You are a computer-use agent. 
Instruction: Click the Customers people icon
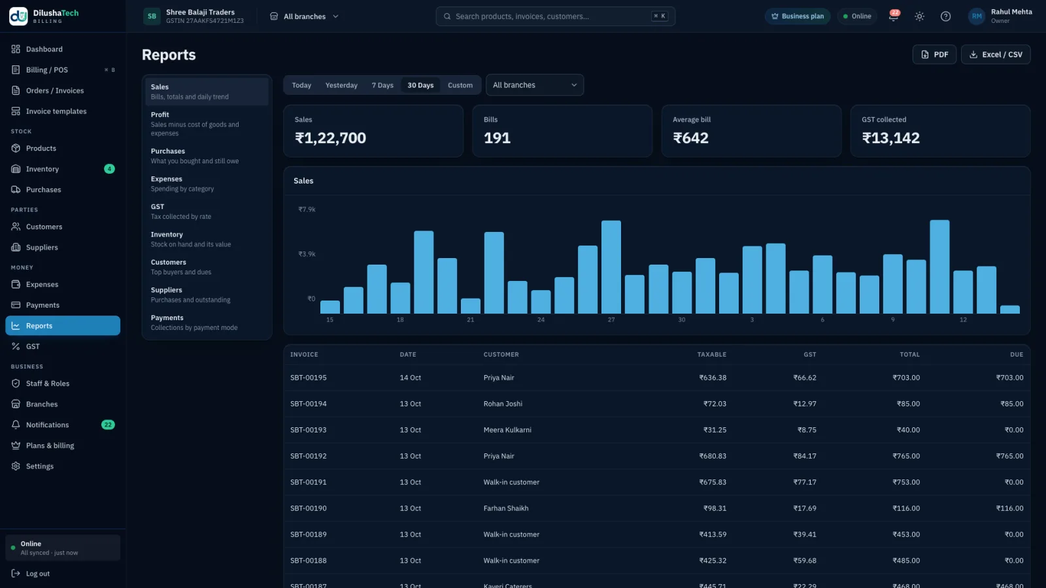(16, 227)
